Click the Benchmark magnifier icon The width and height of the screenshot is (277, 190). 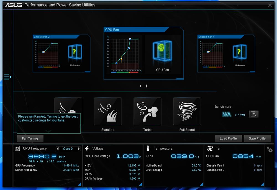(253, 114)
